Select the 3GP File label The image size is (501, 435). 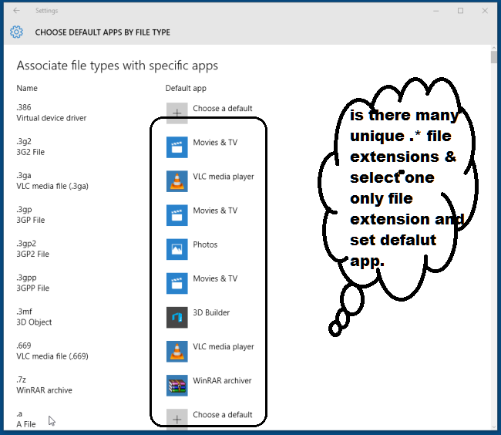pos(31,220)
